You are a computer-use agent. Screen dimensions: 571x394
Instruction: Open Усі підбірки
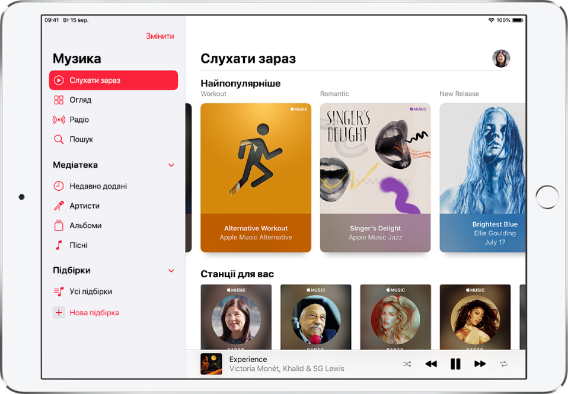click(x=113, y=292)
